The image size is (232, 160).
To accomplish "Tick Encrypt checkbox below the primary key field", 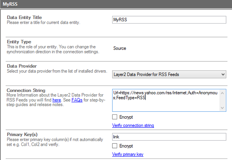I will tap(114, 146).
